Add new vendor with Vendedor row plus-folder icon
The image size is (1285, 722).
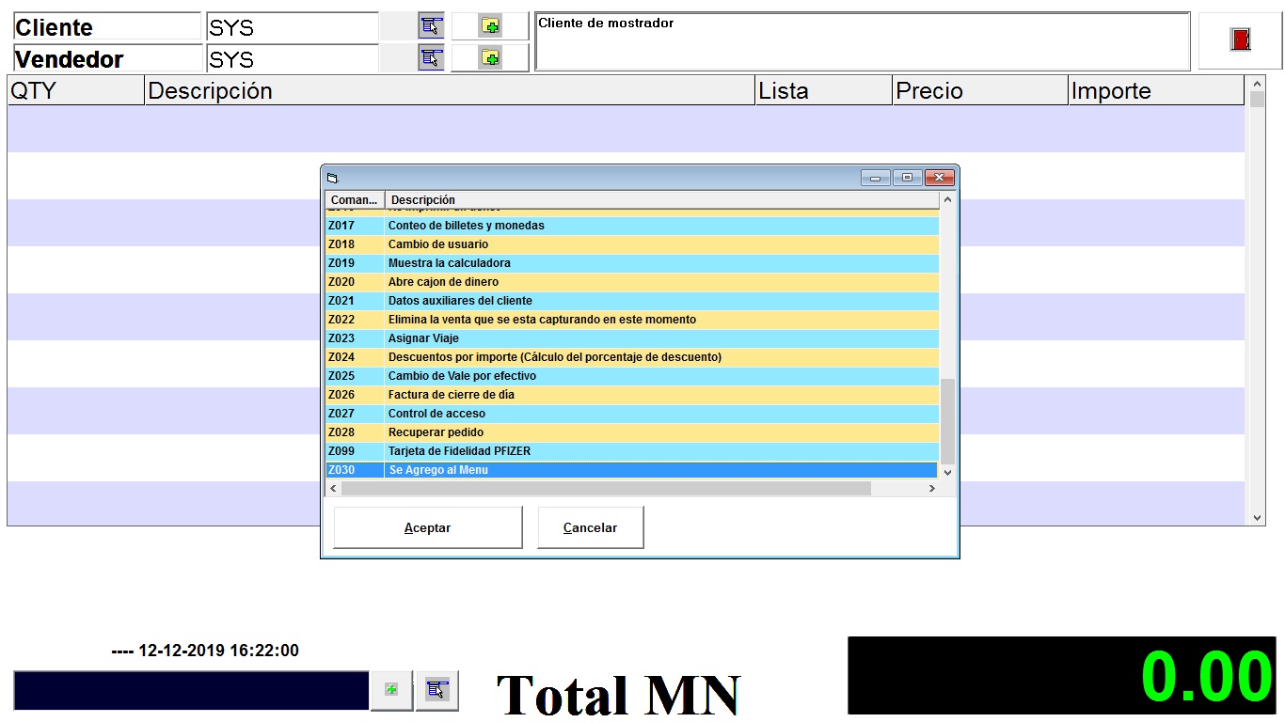(490, 58)
